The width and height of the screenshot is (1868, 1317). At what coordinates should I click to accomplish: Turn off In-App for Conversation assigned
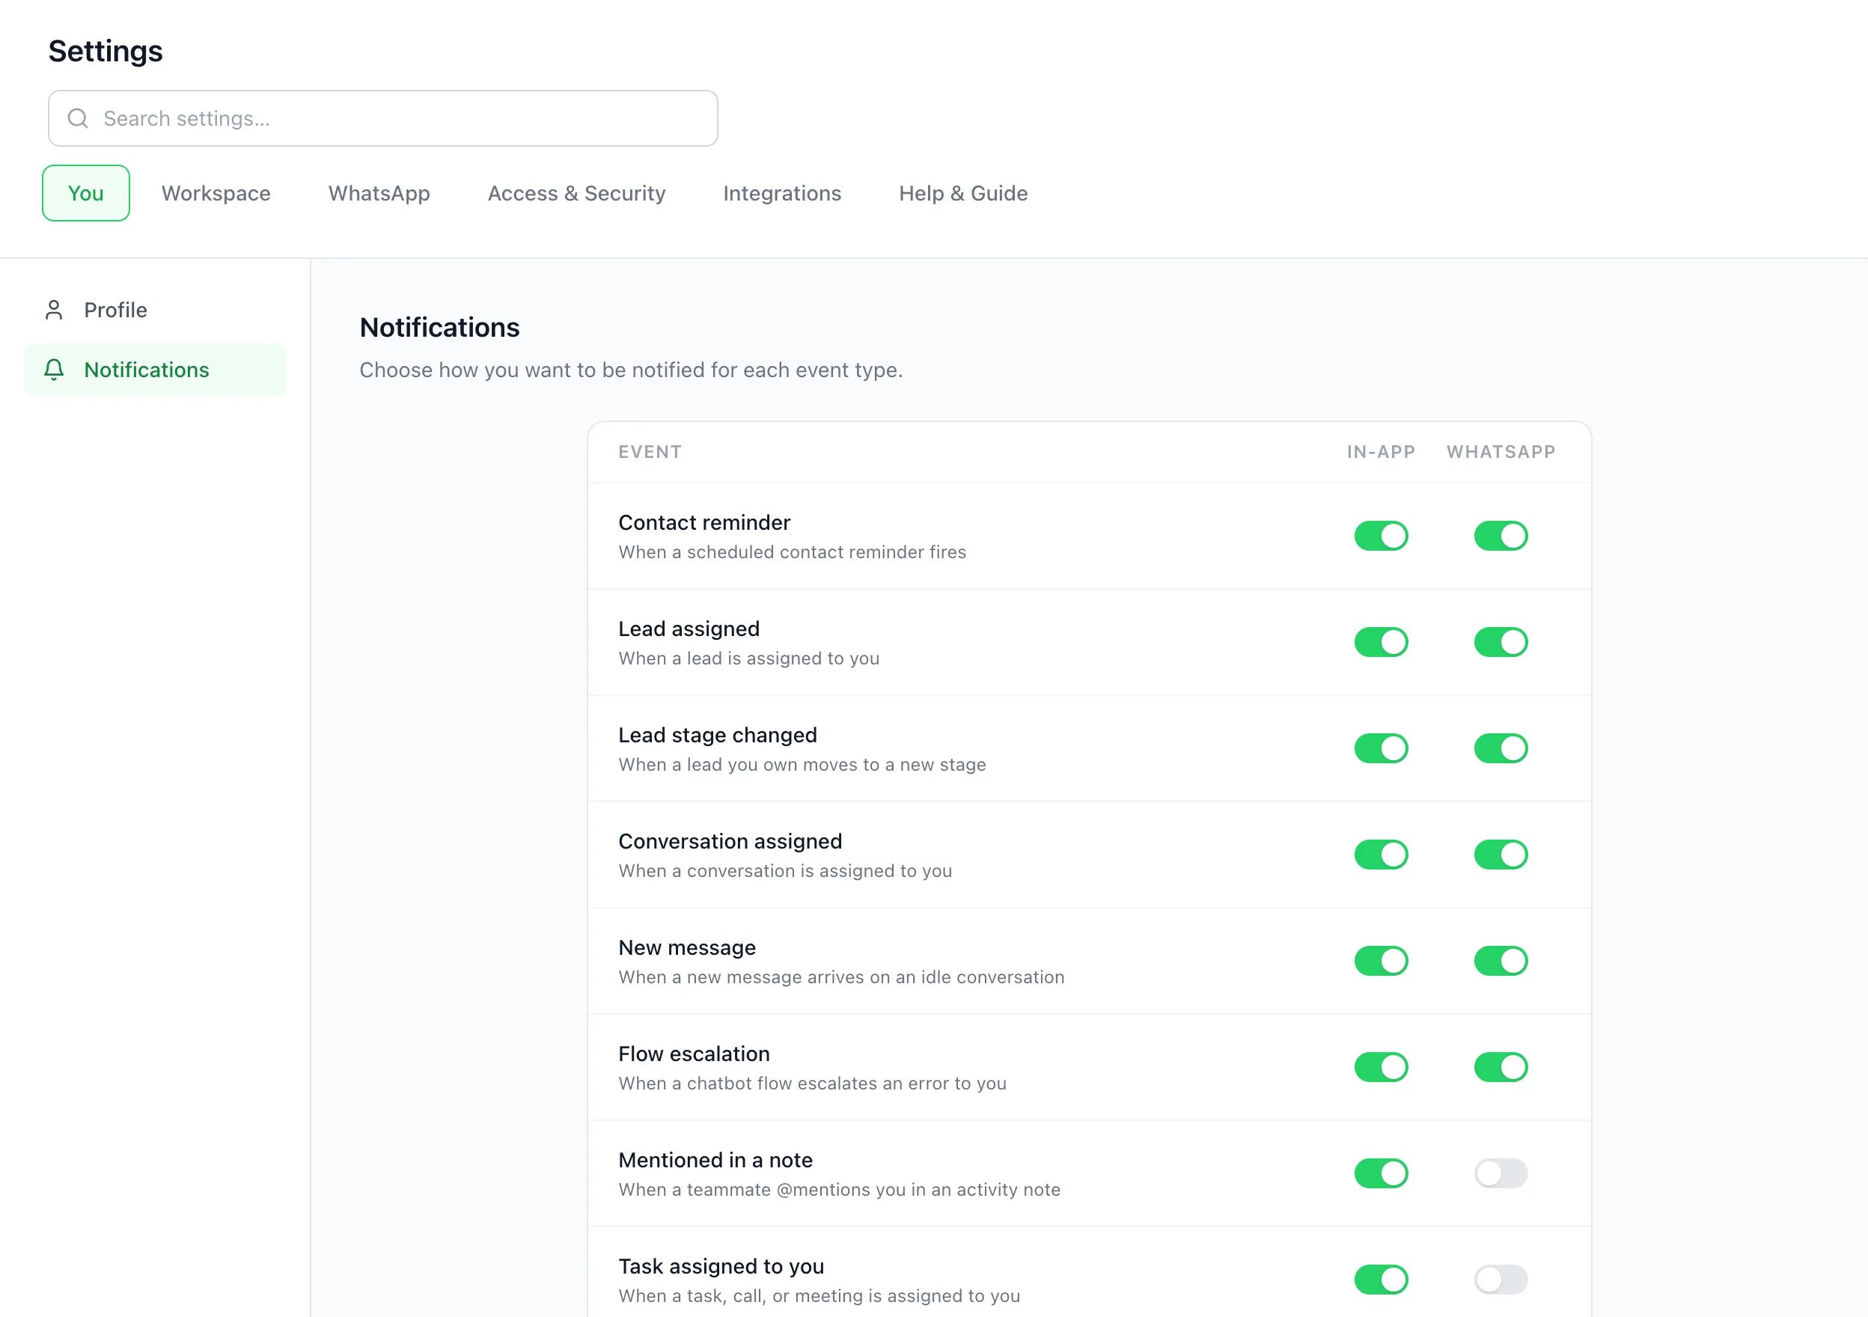point(1381,855)
